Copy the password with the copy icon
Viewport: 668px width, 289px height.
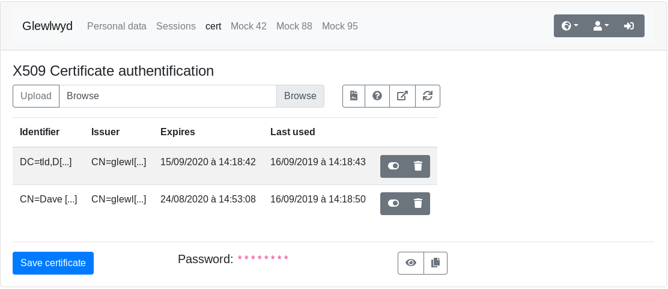(436, 263)
